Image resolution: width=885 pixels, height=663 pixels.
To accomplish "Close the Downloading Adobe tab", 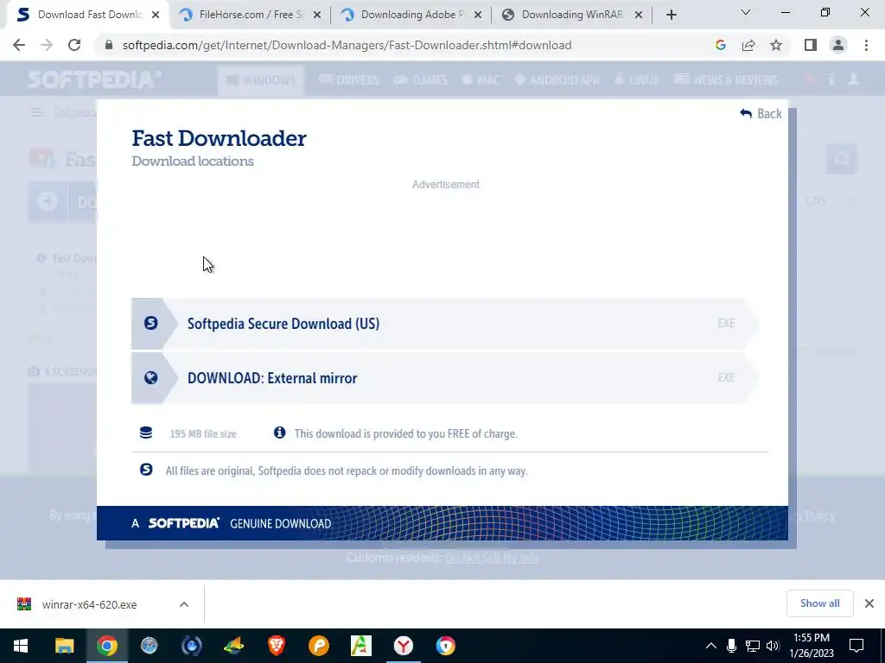I will 478,16.
